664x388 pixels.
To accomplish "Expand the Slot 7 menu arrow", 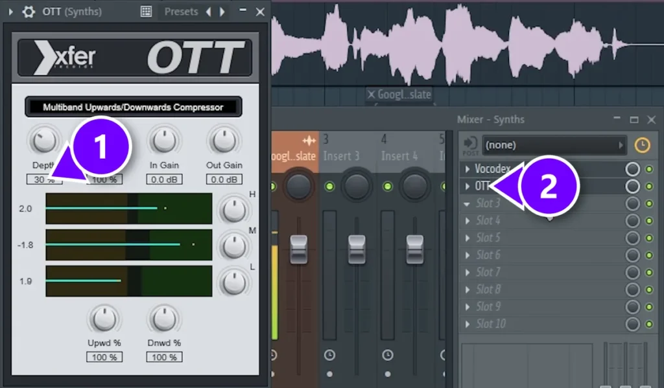I will tap(468, 273).
